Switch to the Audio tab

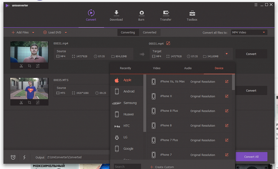coord(188,68)
